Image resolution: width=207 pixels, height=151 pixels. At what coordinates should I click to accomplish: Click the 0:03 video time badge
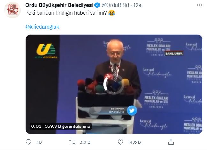(36, 126)
